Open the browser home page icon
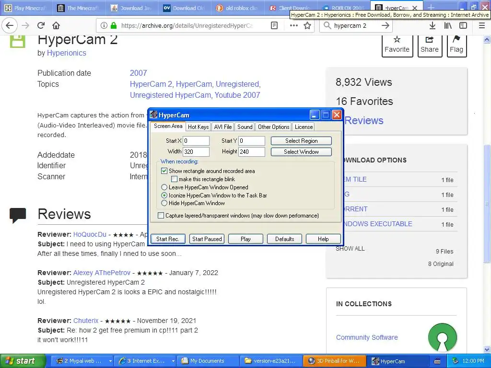Image resolution: width=491 pixels, height=368 pixels. [56, 25]
